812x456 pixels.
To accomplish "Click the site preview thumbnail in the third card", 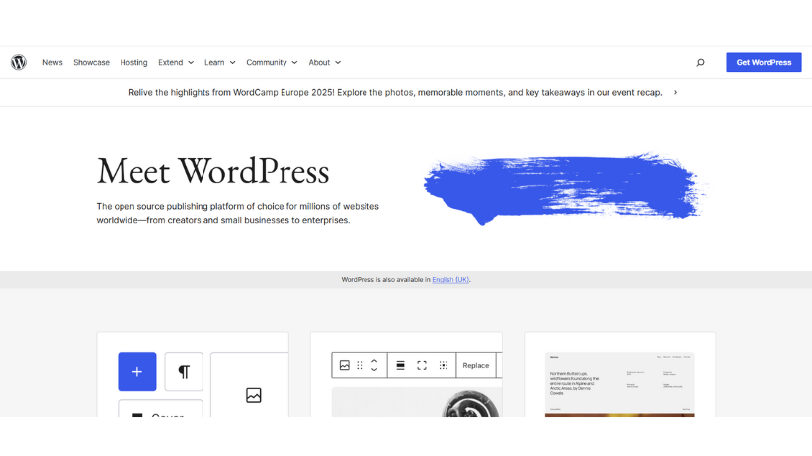I will [x=620, y=384].
